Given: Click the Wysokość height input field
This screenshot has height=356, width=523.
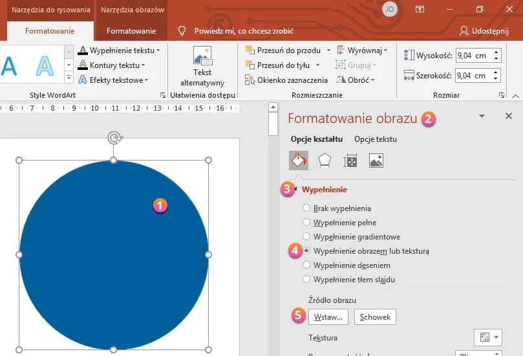Looking at the screenshot, I should pyautogui.click(x=473, y=56).
